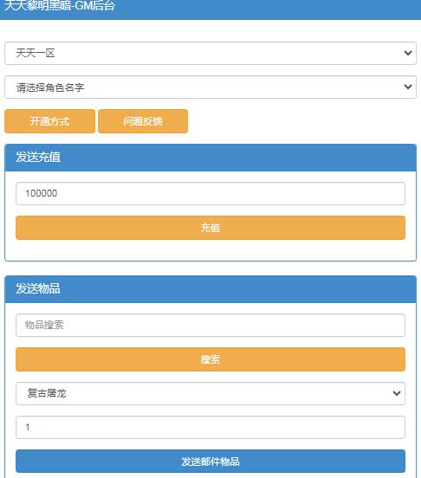Screen dimensions: 421x478
Task: Click the 复古屠龙 text in the item selector
Action: [47, 393]
